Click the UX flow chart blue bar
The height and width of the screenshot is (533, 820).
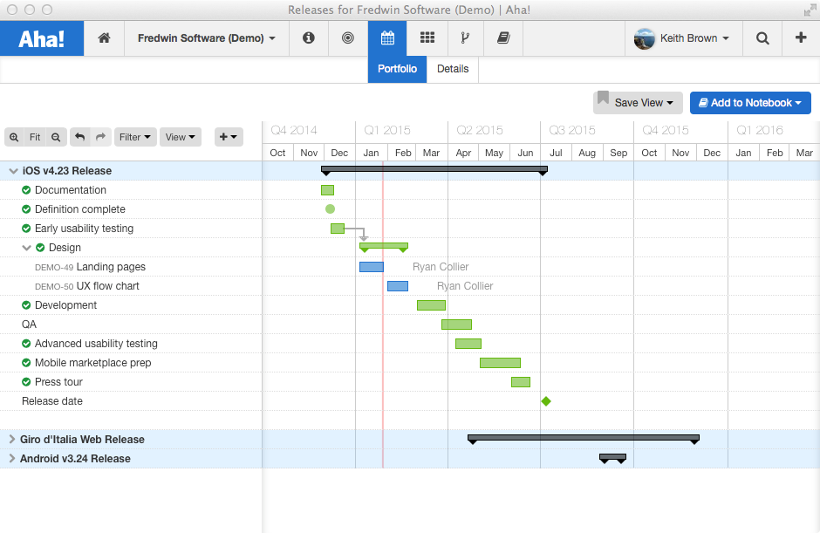(398, 286)
